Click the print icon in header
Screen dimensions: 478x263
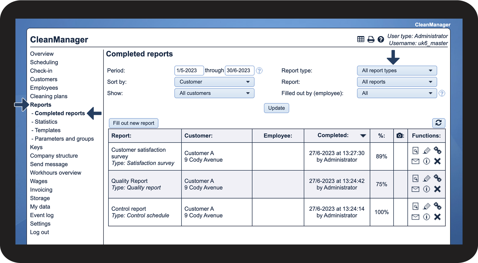click(371, 40)
